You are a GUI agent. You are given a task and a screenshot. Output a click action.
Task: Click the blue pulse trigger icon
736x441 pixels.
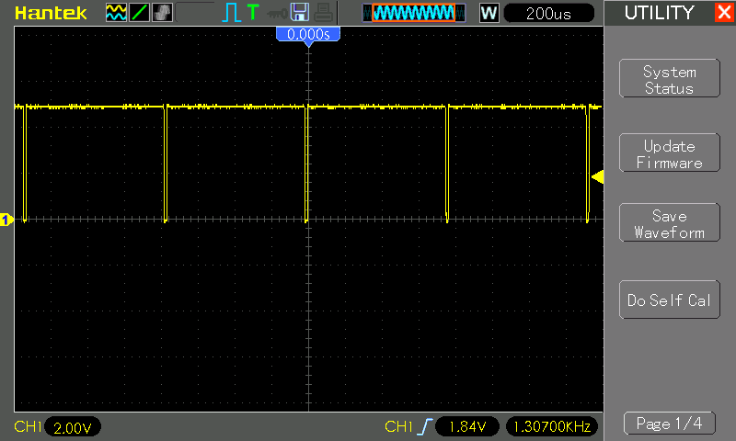pyautogui.click(x=231, y=13)
